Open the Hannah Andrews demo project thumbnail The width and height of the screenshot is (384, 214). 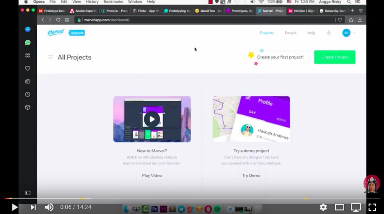[x=251, y=119]
